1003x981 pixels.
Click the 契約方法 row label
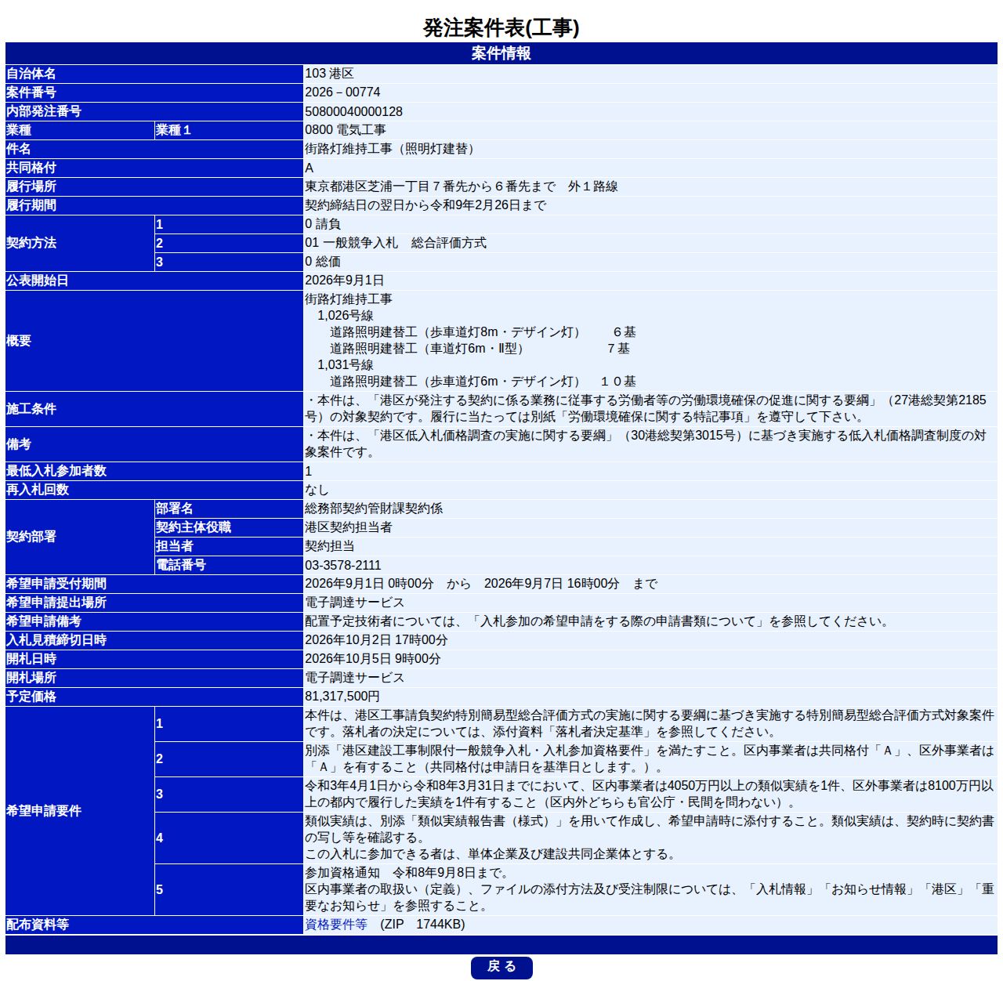coord(31,243)
